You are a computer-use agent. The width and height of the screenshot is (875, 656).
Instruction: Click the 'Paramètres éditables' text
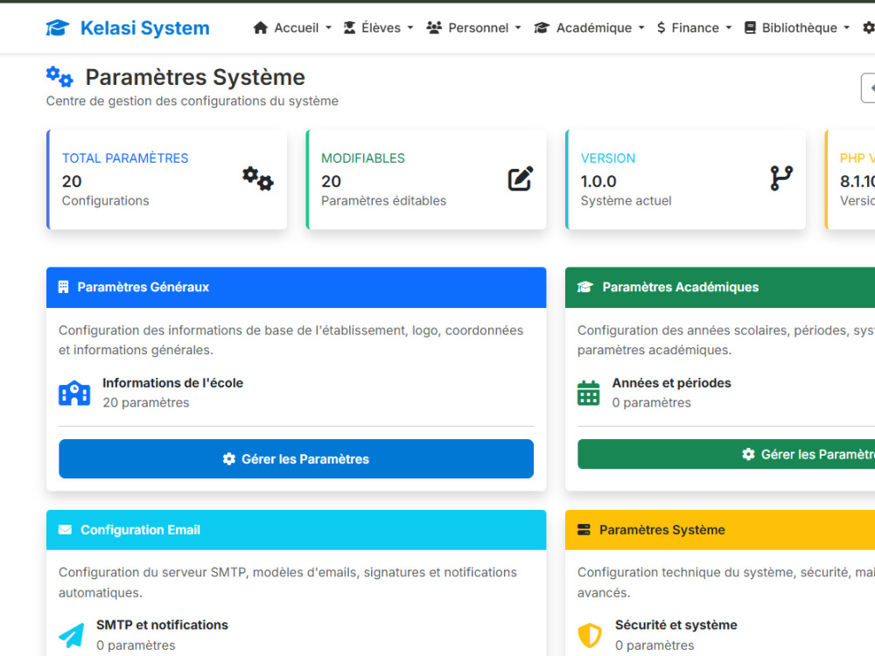pos(384,201)
